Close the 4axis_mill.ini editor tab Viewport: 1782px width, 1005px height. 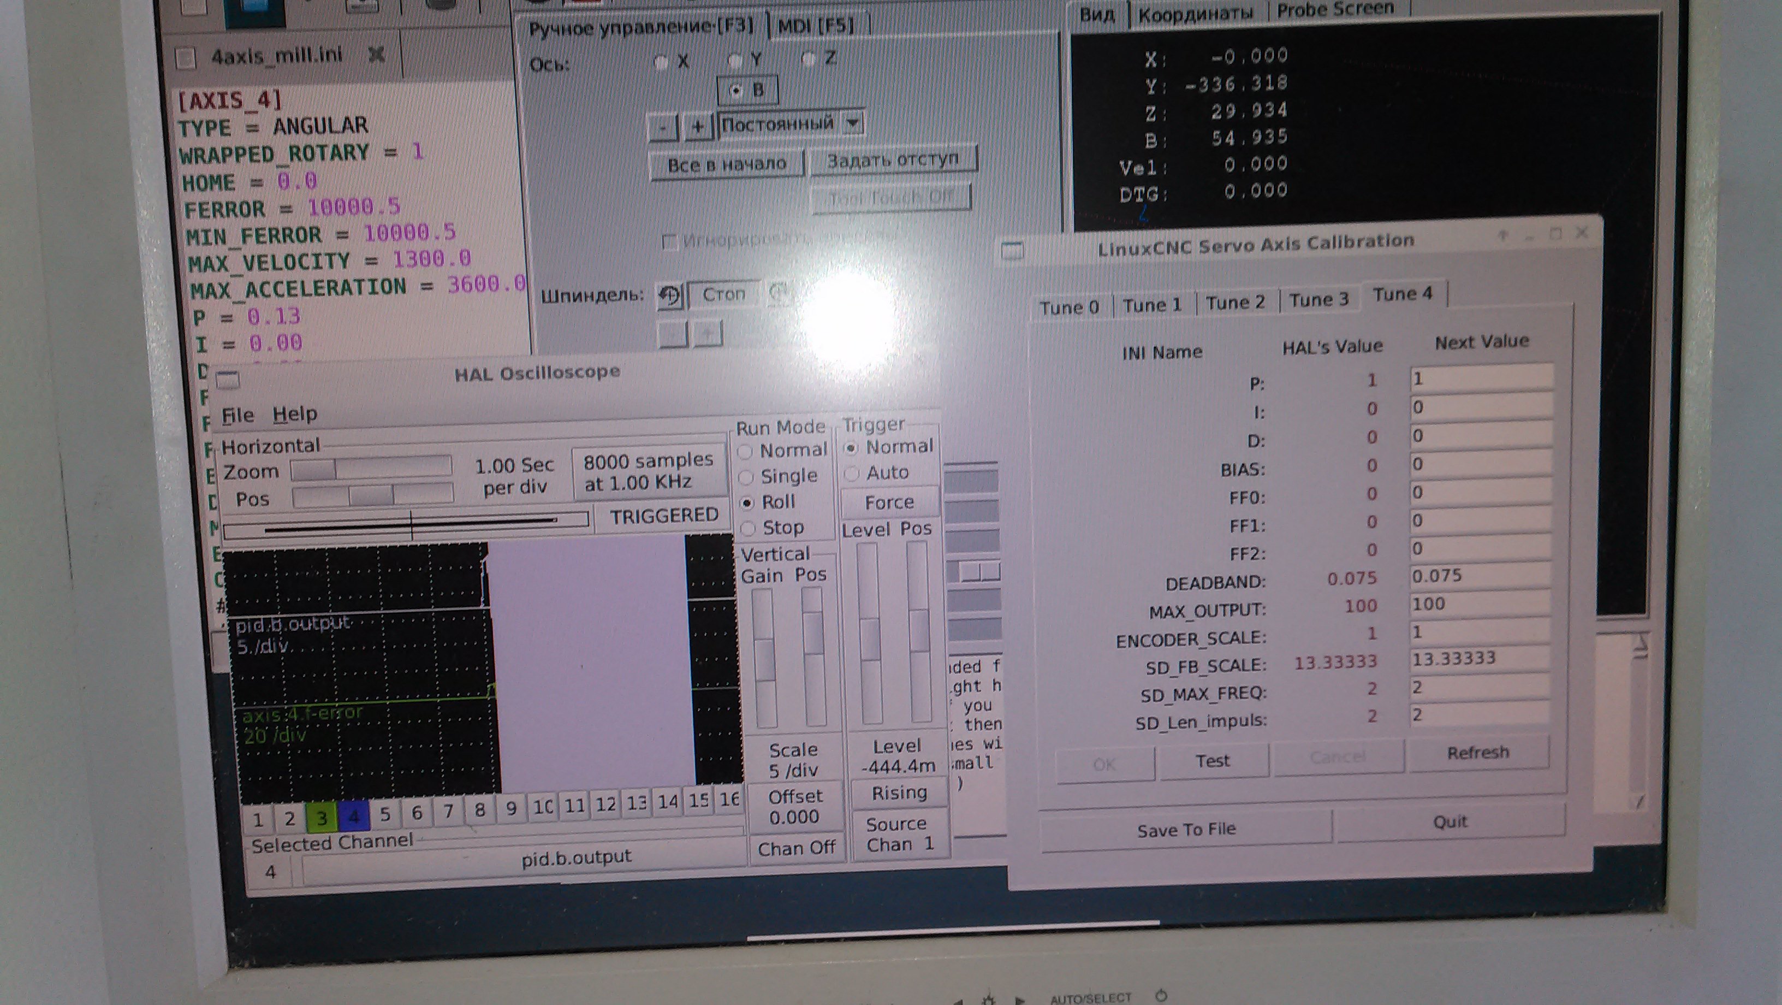point(376,55)
